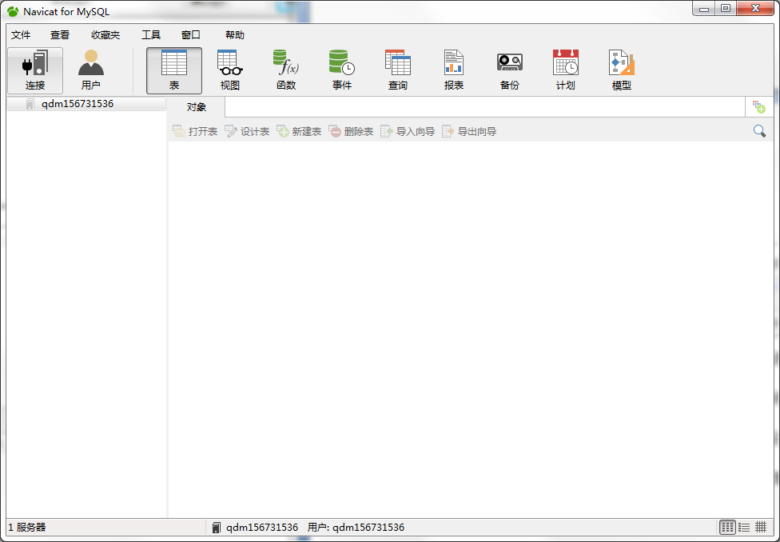
Task: Close the Navicat window
Action: click(x=755, y=9)
